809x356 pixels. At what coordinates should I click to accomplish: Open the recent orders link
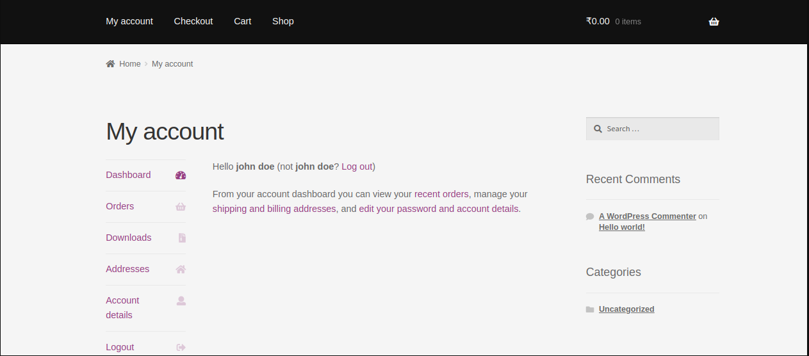click(x=441, y=194)
